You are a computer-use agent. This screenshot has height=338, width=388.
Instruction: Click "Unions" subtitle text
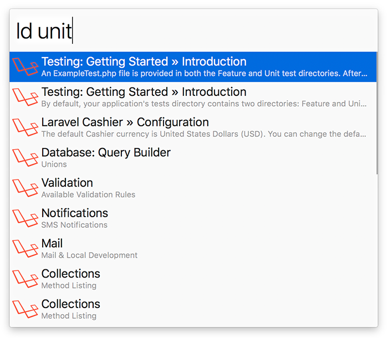(x=54, y=165)
